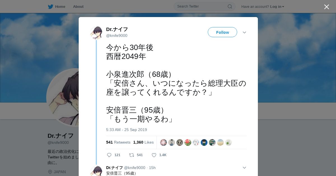Open the 541 Retweets list
The height and width of the screenshot is (176, 336).
tap(118, 142)
